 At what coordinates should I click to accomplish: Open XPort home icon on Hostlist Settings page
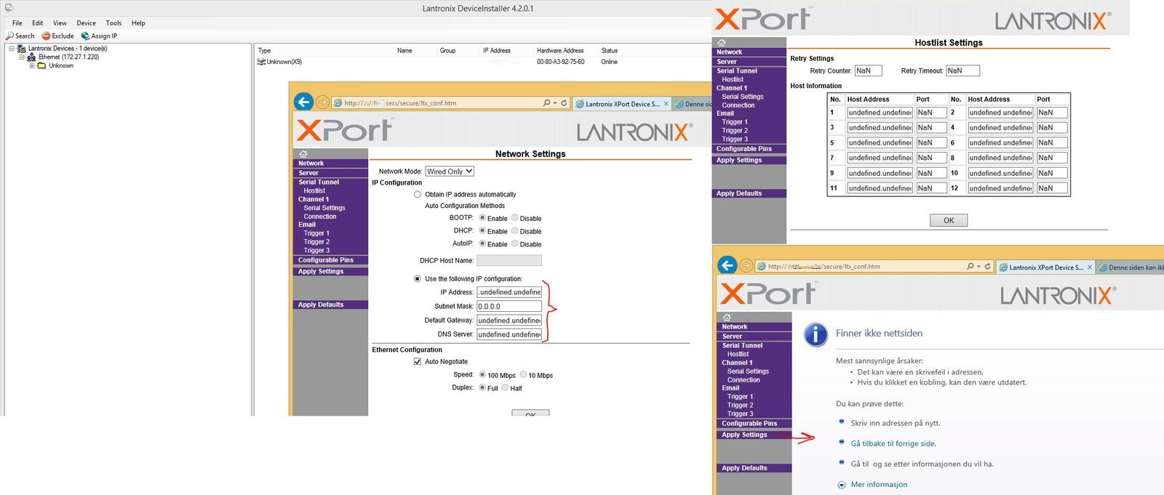pyautogui.click(x=722, y=43)
